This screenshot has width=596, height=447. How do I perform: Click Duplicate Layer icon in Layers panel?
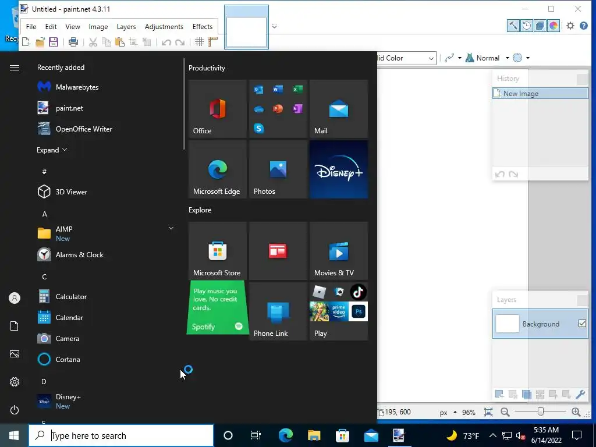click(x=526, y=394)
